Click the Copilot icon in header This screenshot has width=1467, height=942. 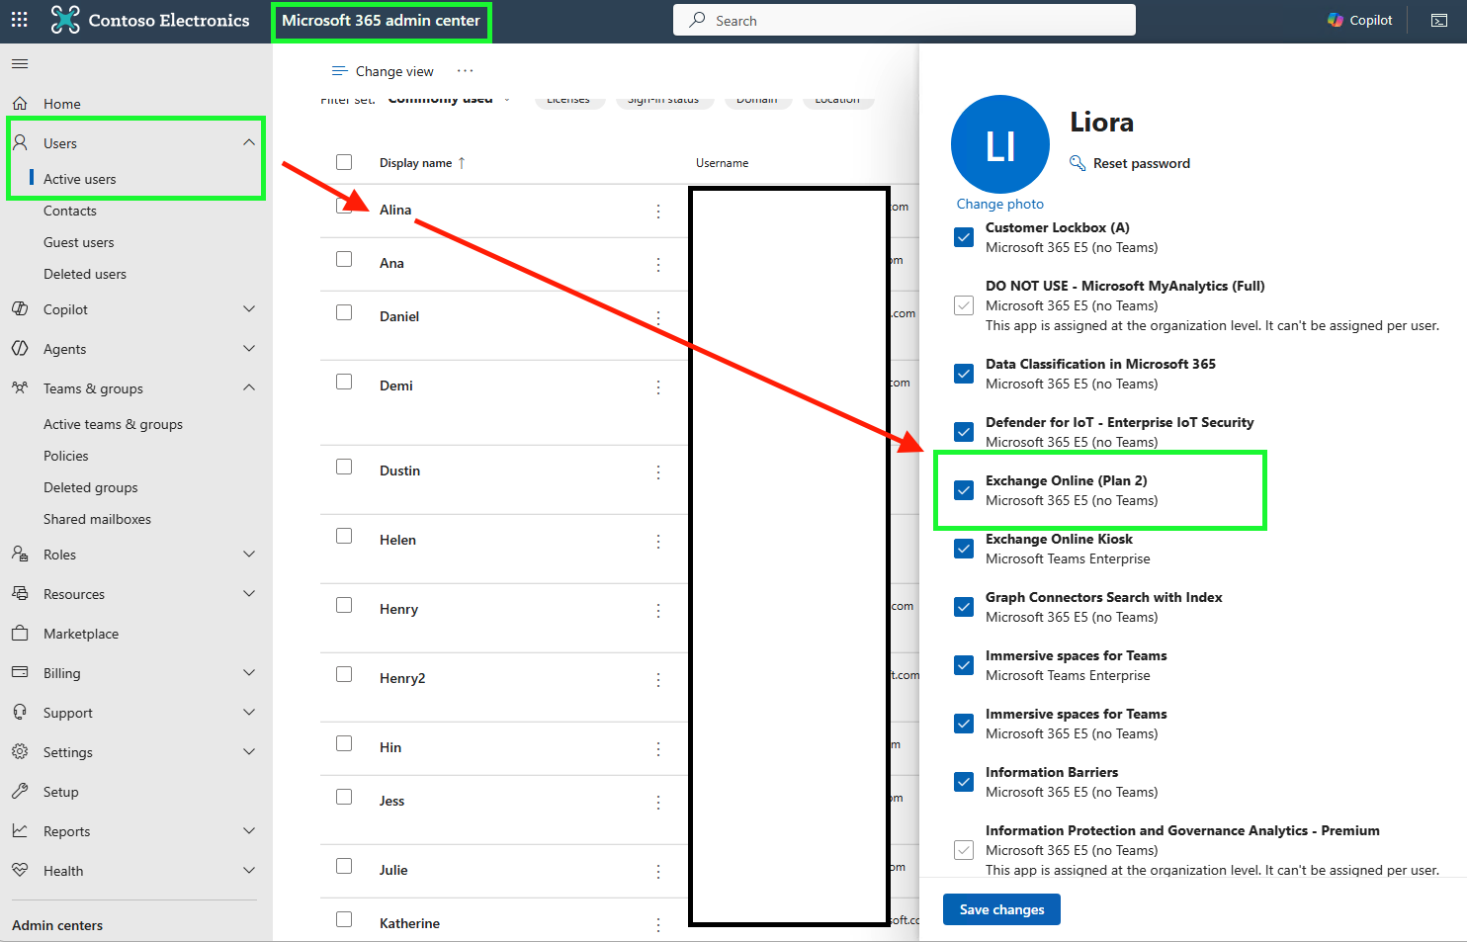pyautogui.click(x=1336, y=20)
